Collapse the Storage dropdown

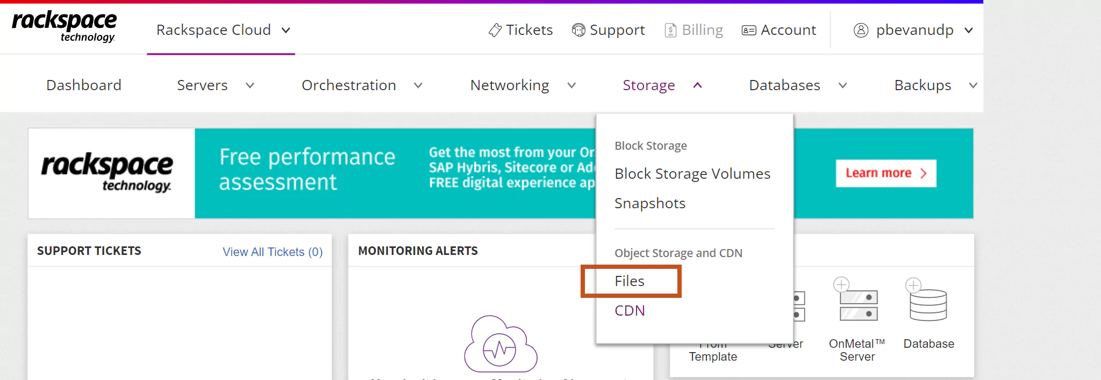(x=698, y=85)
